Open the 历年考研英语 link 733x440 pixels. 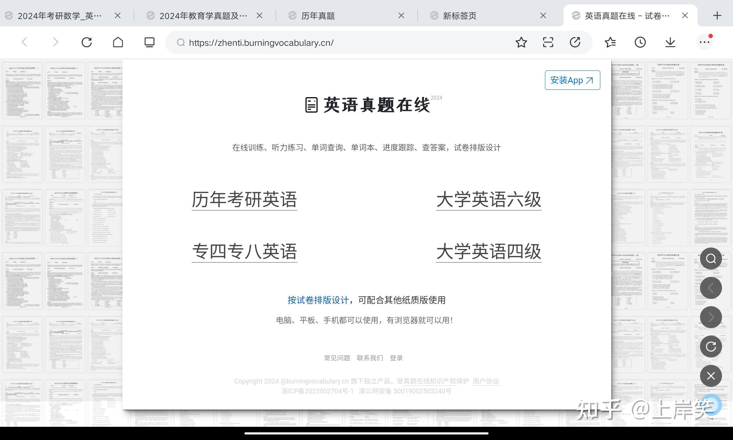pyautogui.click(x=244, y=200)
